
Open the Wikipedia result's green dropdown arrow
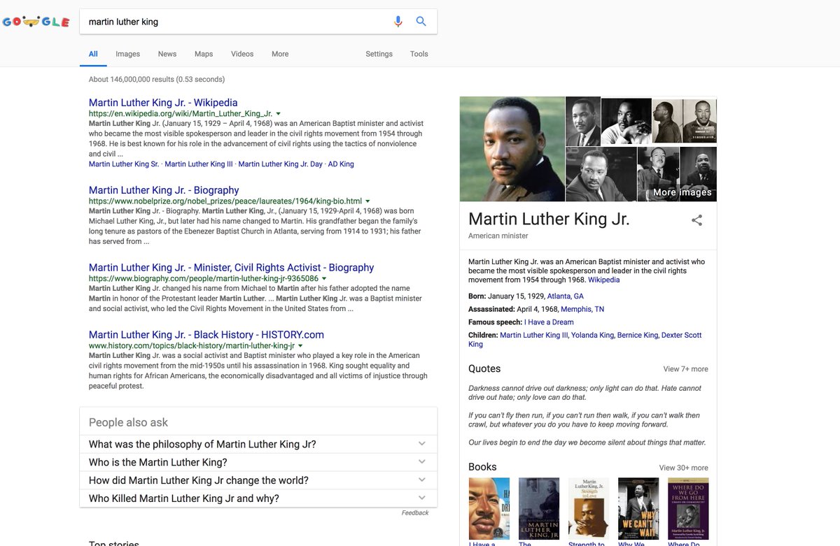click(279, 113)
